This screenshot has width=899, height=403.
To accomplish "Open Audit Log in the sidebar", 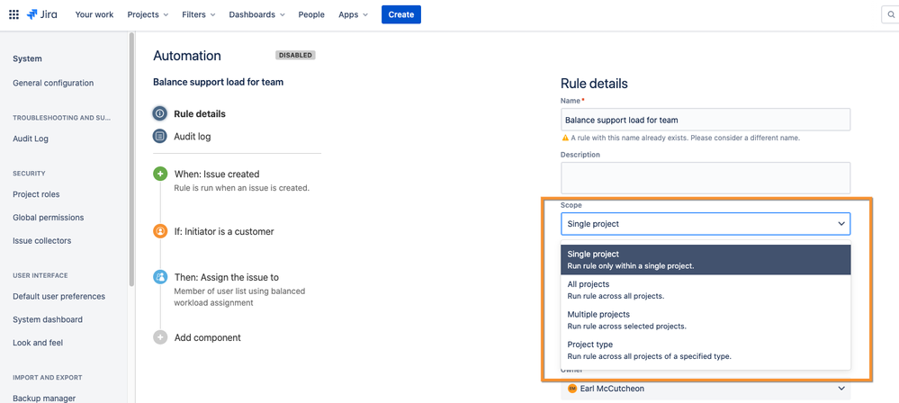I will (x=31, y=139).
